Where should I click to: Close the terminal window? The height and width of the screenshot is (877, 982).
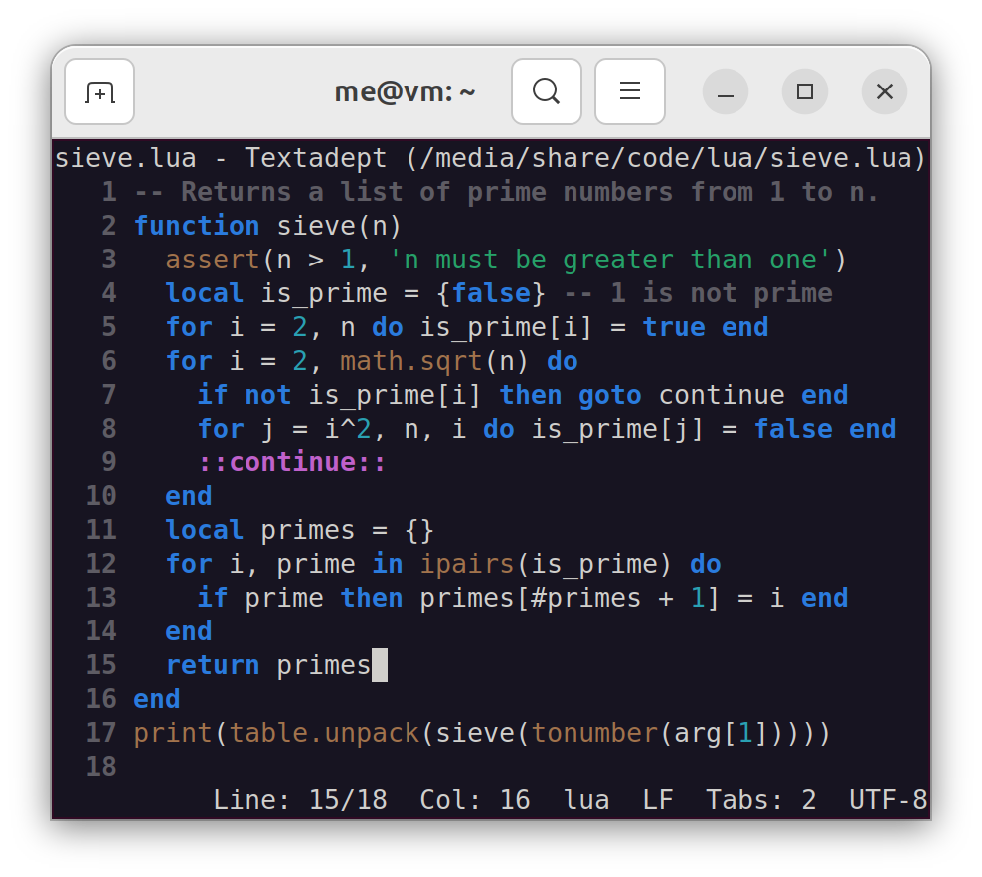tap(885, 92)
